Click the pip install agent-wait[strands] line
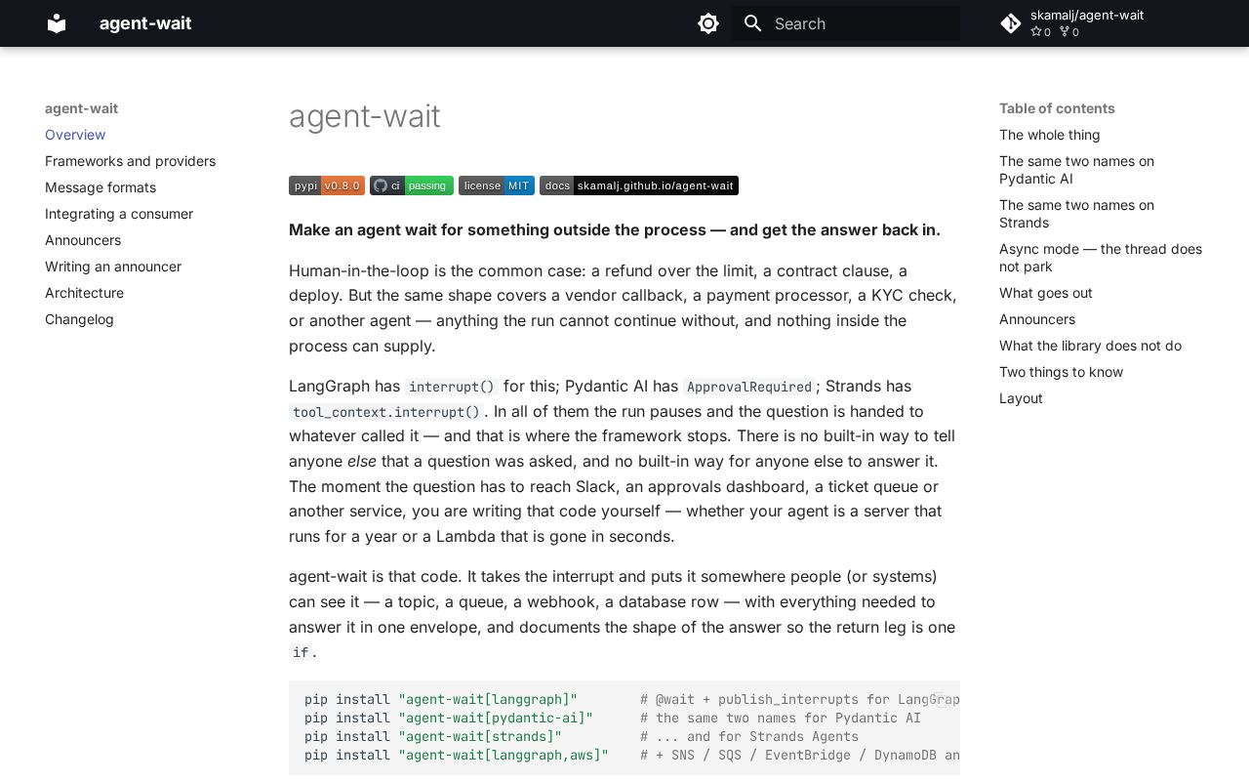Viewport: 1249px width, 781px height. 582,736
